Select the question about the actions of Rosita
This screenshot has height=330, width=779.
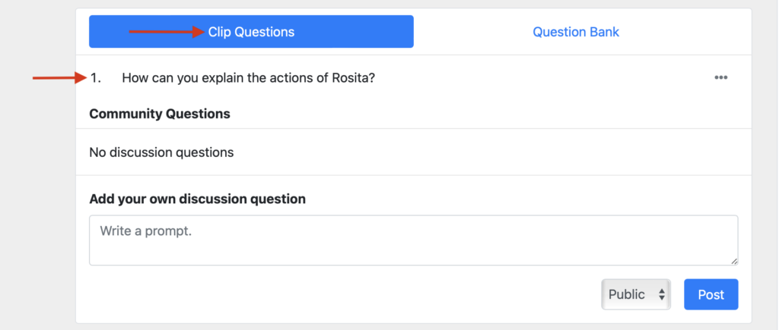click(x=249, y=78)
